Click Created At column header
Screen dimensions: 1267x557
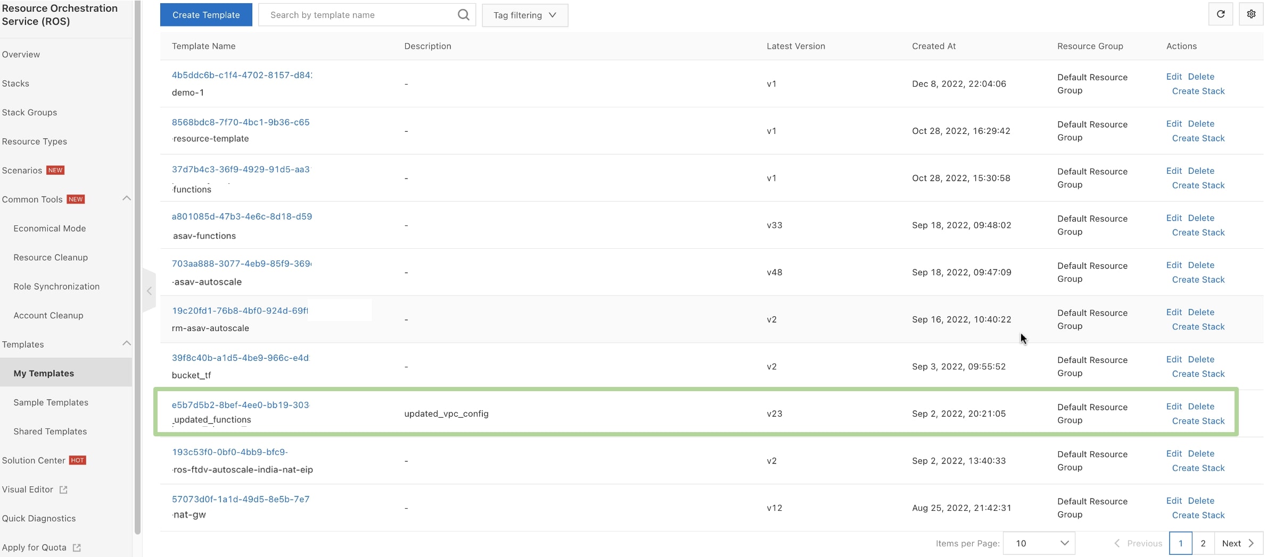tap(934, 46)
